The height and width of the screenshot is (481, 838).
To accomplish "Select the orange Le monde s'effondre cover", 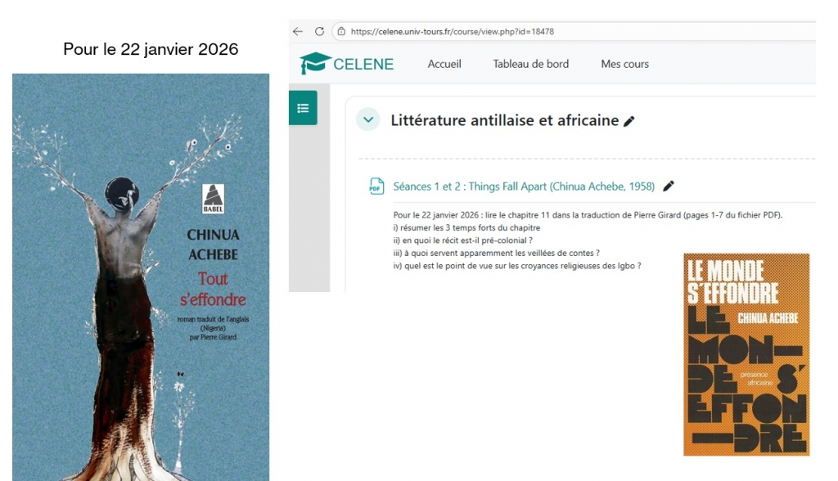I will click(x=746, y=354).
